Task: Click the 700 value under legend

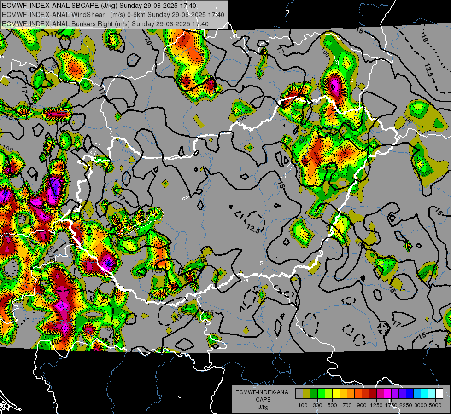Action: pos(347,405)
